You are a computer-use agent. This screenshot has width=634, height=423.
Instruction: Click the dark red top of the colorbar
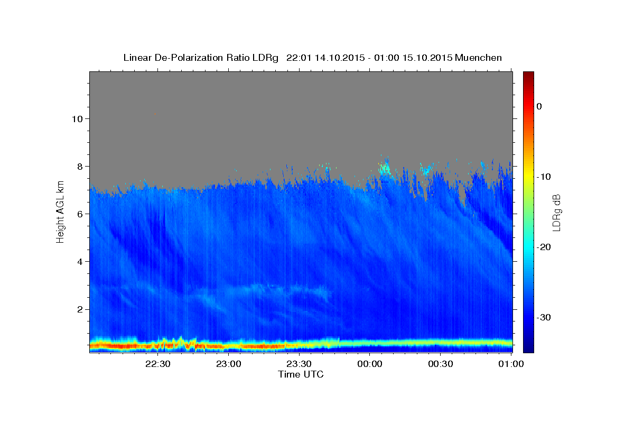coord(528,75)
